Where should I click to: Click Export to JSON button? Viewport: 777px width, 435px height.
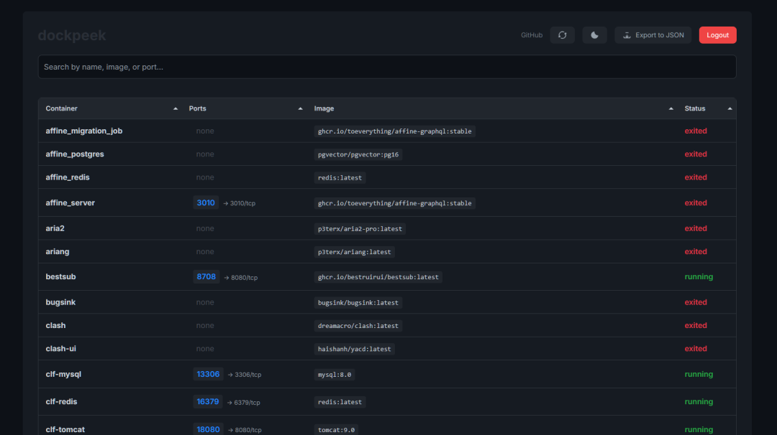[653, 35]
